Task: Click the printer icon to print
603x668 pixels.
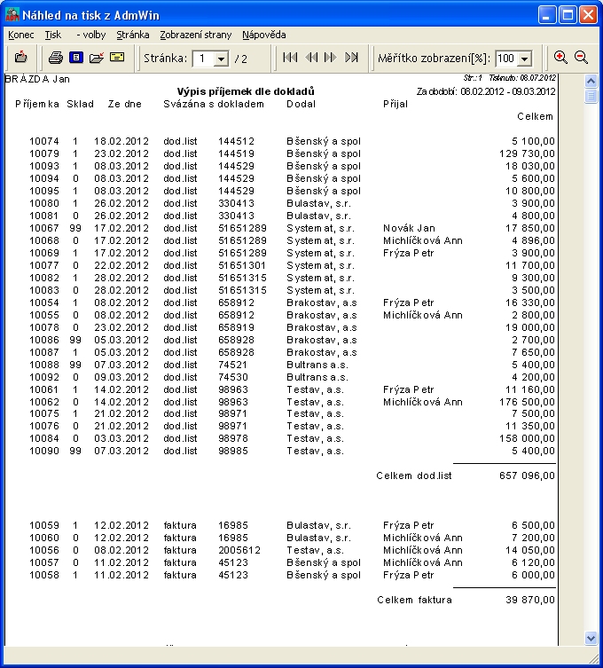Action: [x=55, y=58]
